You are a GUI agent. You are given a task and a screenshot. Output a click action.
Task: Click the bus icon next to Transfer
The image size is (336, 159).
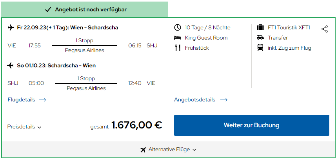pos(260,38)
